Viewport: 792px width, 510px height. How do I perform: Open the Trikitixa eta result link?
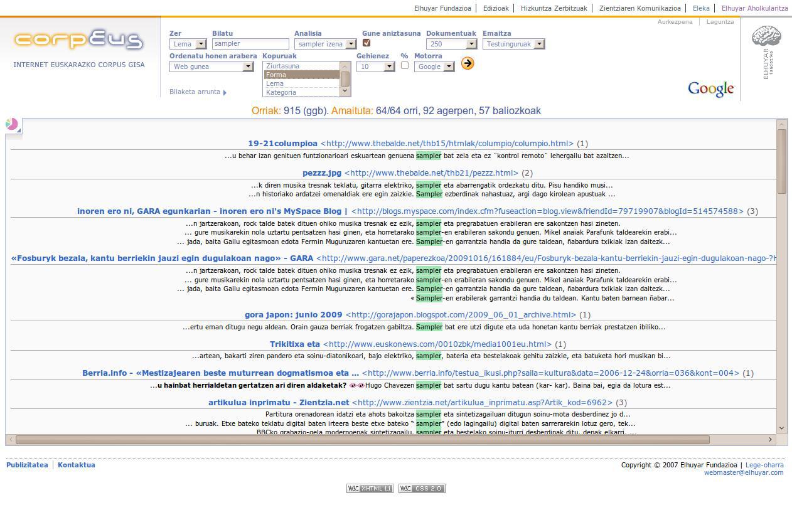[294, 344]
